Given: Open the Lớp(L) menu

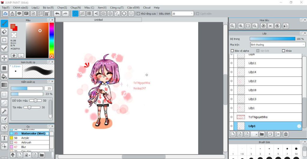Looking at the screenshot, I should click(x=35, y=7).
